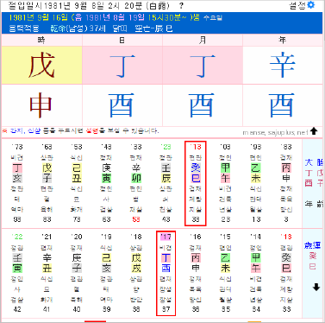Select the month stem 丁 under 月
This screenshot has width=325, height=323.
[203, 66]
